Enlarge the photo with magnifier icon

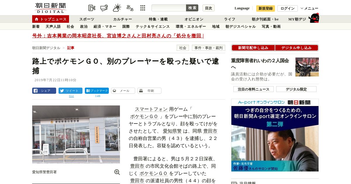click(117, 172)
